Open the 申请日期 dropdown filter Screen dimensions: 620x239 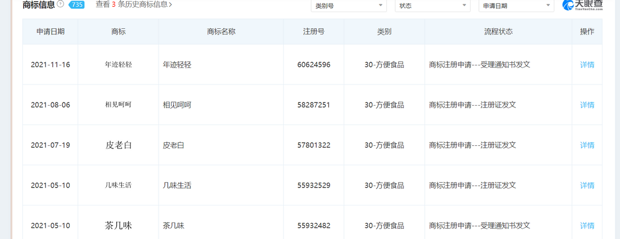(517, 6)
